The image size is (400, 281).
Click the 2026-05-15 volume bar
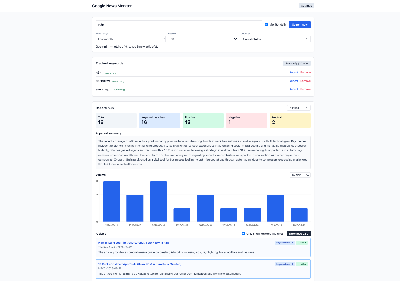(135, 208)
